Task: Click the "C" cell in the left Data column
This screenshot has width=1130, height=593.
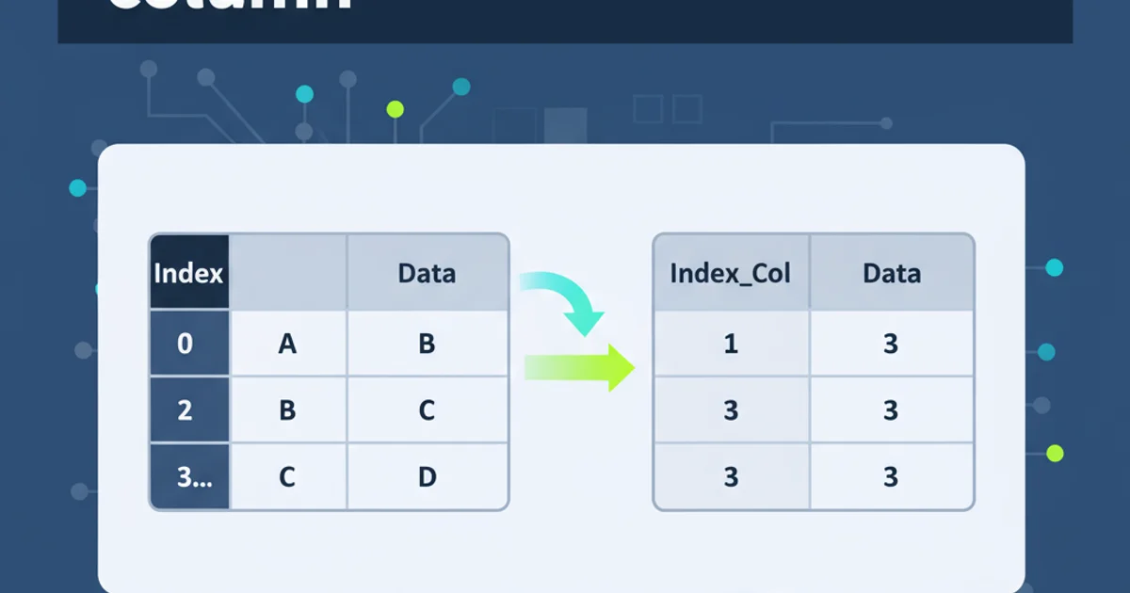Action: click(x=427, y=410)
